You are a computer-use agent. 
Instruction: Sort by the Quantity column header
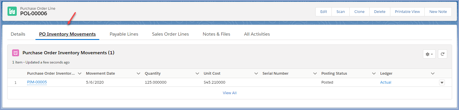click(x=153, y=74)
